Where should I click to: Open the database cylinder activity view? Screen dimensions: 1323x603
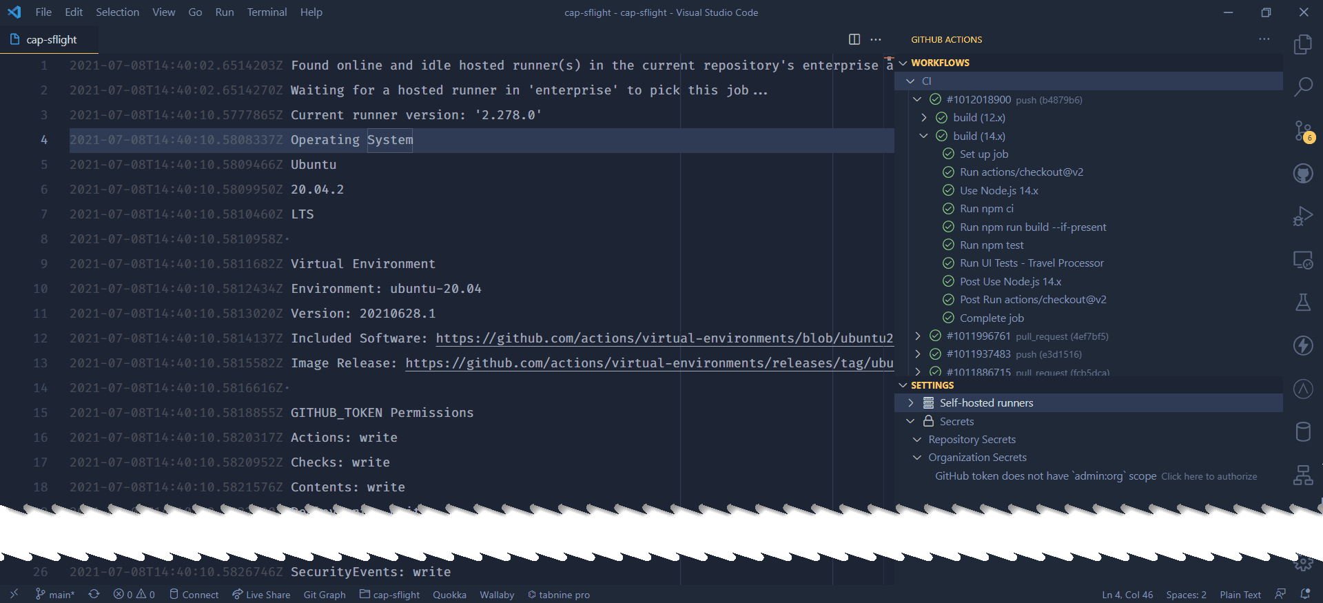coord(1302,431)
